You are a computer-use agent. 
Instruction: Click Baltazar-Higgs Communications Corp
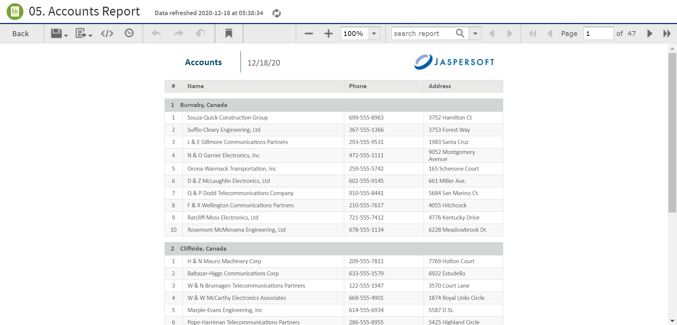click(233, 274)
